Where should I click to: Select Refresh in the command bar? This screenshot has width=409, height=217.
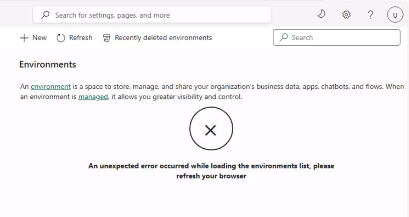click(74, 38)
